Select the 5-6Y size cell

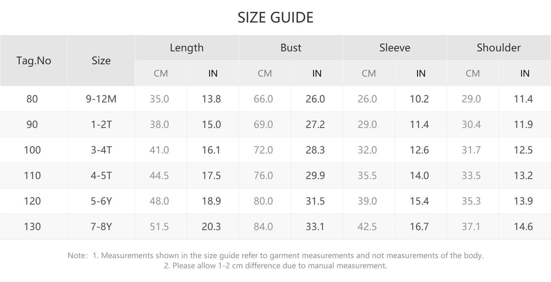pos(101,201)
